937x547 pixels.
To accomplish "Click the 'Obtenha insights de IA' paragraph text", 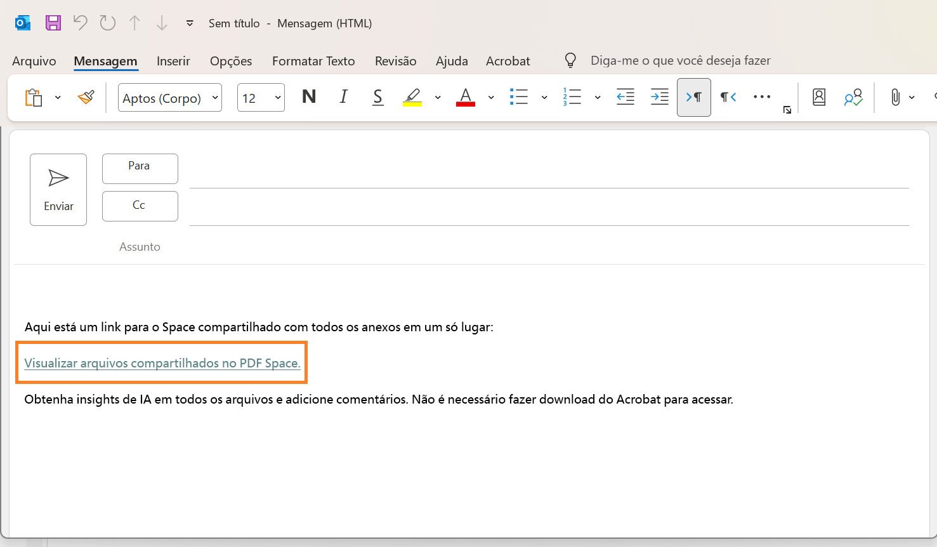I will tap(379, 400).
